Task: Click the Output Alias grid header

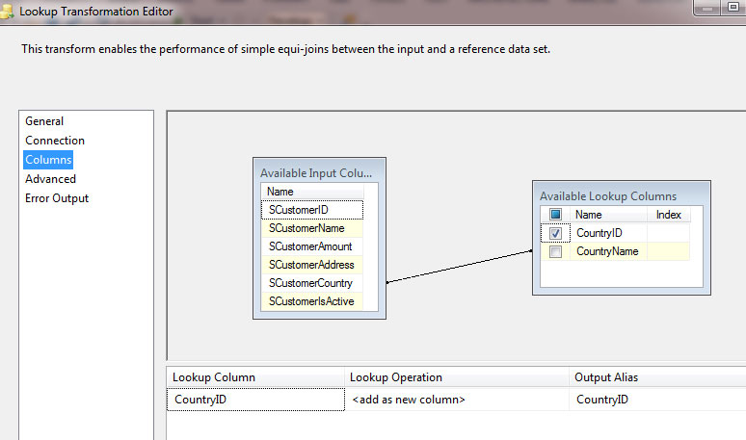Action: pos(657,377)
